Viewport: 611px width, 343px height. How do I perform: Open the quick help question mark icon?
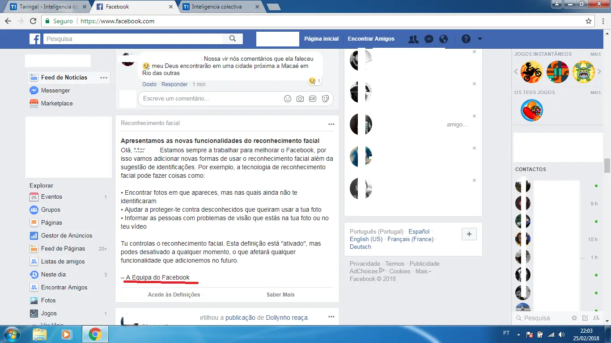pos(466,39)
